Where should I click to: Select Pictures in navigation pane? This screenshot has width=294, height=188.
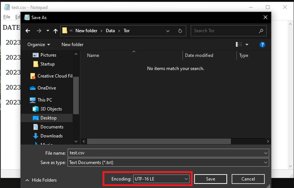(x=49, y=55)
